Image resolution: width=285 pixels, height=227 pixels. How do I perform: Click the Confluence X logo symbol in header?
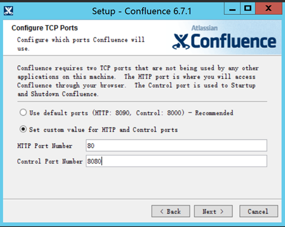(x=181, y=42)
